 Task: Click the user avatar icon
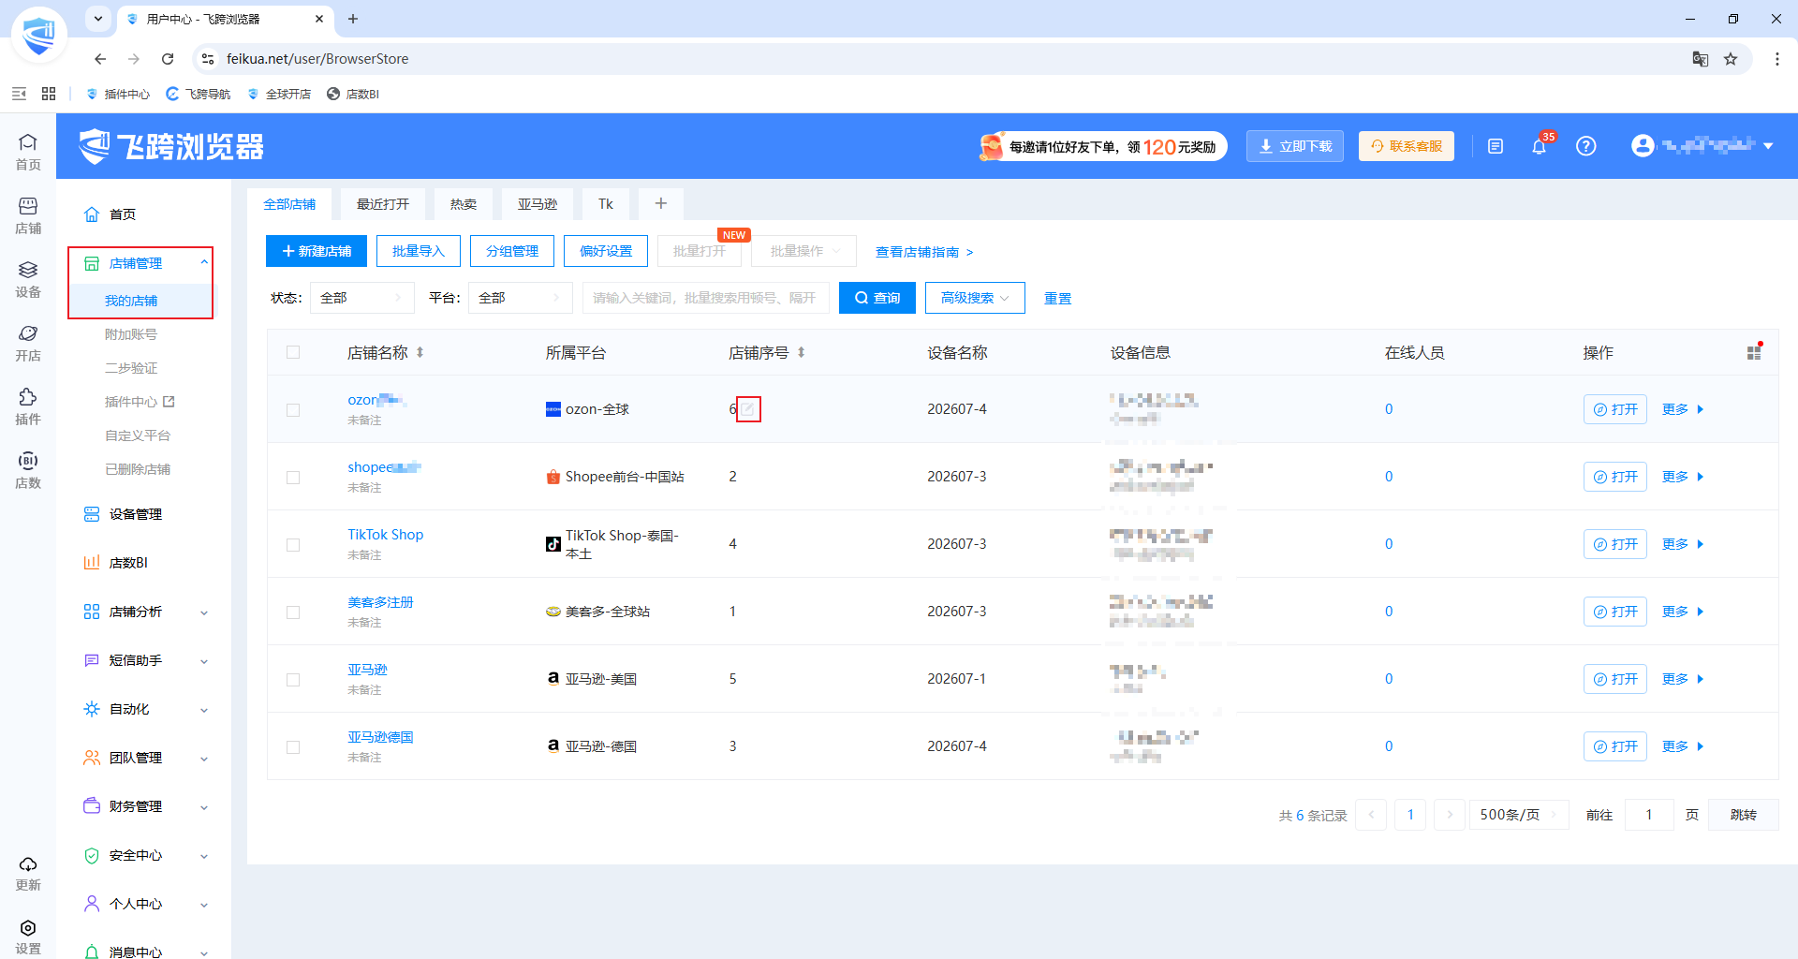[1643, 145]
